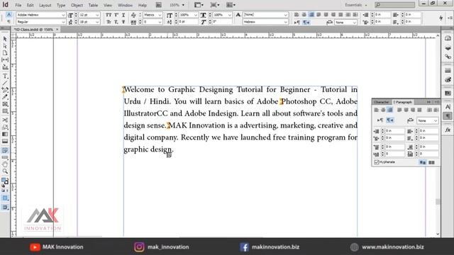
Task: Select the Scissors tool
Action: 5,120
